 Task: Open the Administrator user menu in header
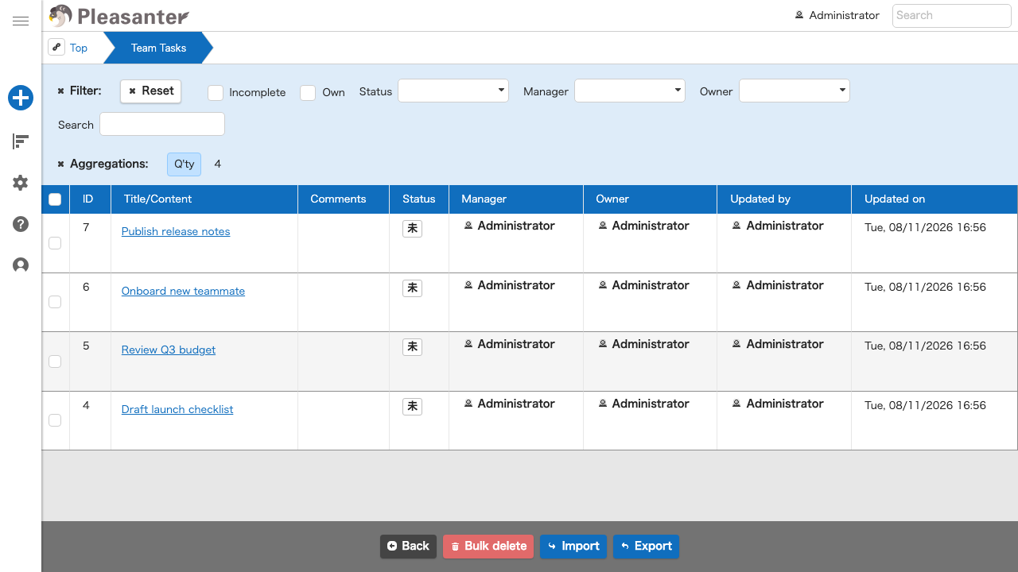tap(837, 15)
